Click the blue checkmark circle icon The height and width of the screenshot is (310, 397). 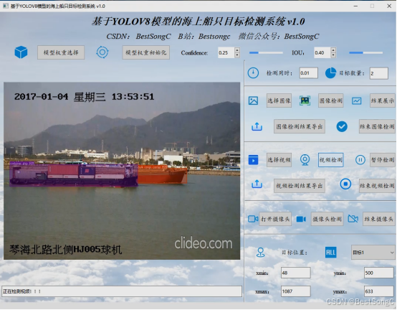[342, 126]
